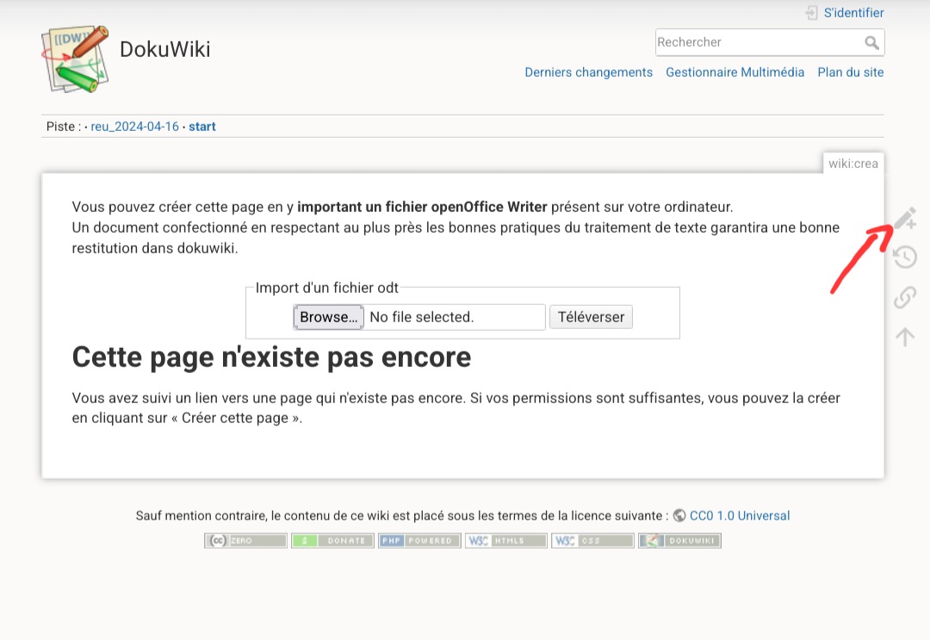Click the DokuWiki logo image
Image resolution: width=930 pixels, height=640 pixels.
[75, 59]
